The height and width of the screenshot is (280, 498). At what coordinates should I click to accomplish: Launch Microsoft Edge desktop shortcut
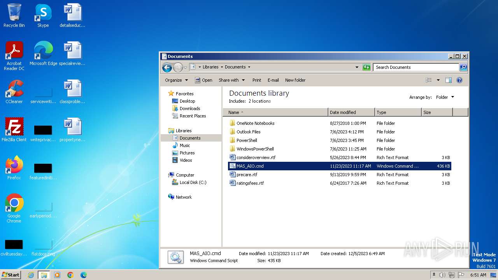point(43,54)
